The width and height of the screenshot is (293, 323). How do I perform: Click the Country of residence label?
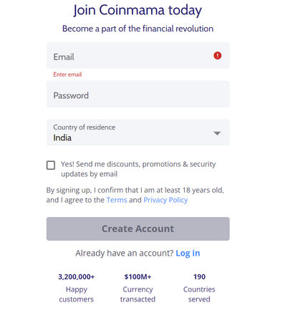pos(84,127)
